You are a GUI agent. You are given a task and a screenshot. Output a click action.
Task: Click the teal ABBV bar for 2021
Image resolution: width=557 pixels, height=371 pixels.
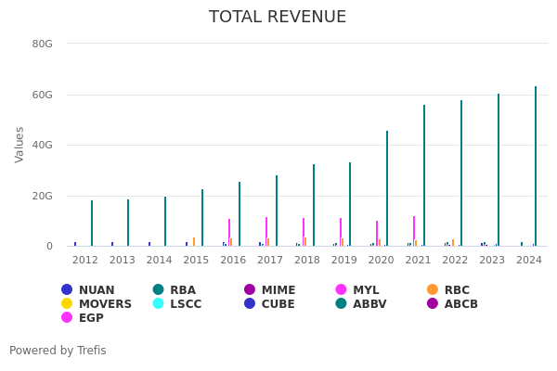424,176
